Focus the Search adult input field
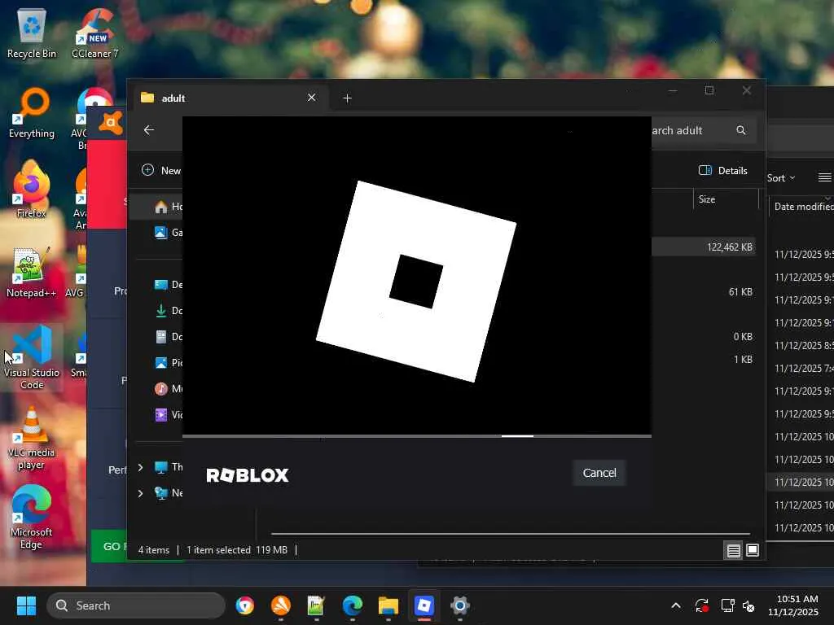 (703, 130)
